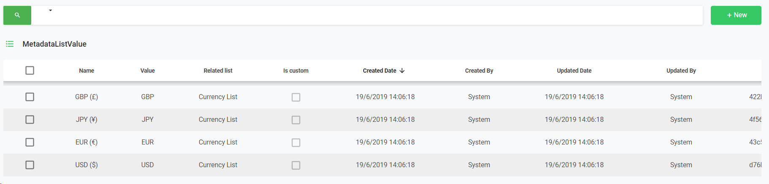Open Currency List link in EUR row

click(x=218, y=142)
